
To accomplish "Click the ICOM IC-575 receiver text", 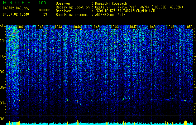I will coord(125,11).
